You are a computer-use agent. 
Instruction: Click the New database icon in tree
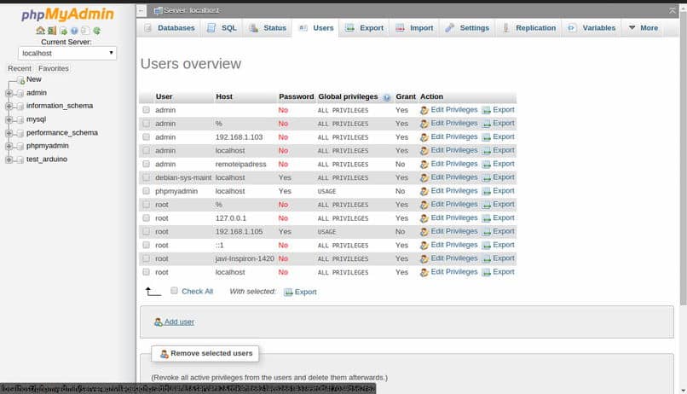(20, 81)
